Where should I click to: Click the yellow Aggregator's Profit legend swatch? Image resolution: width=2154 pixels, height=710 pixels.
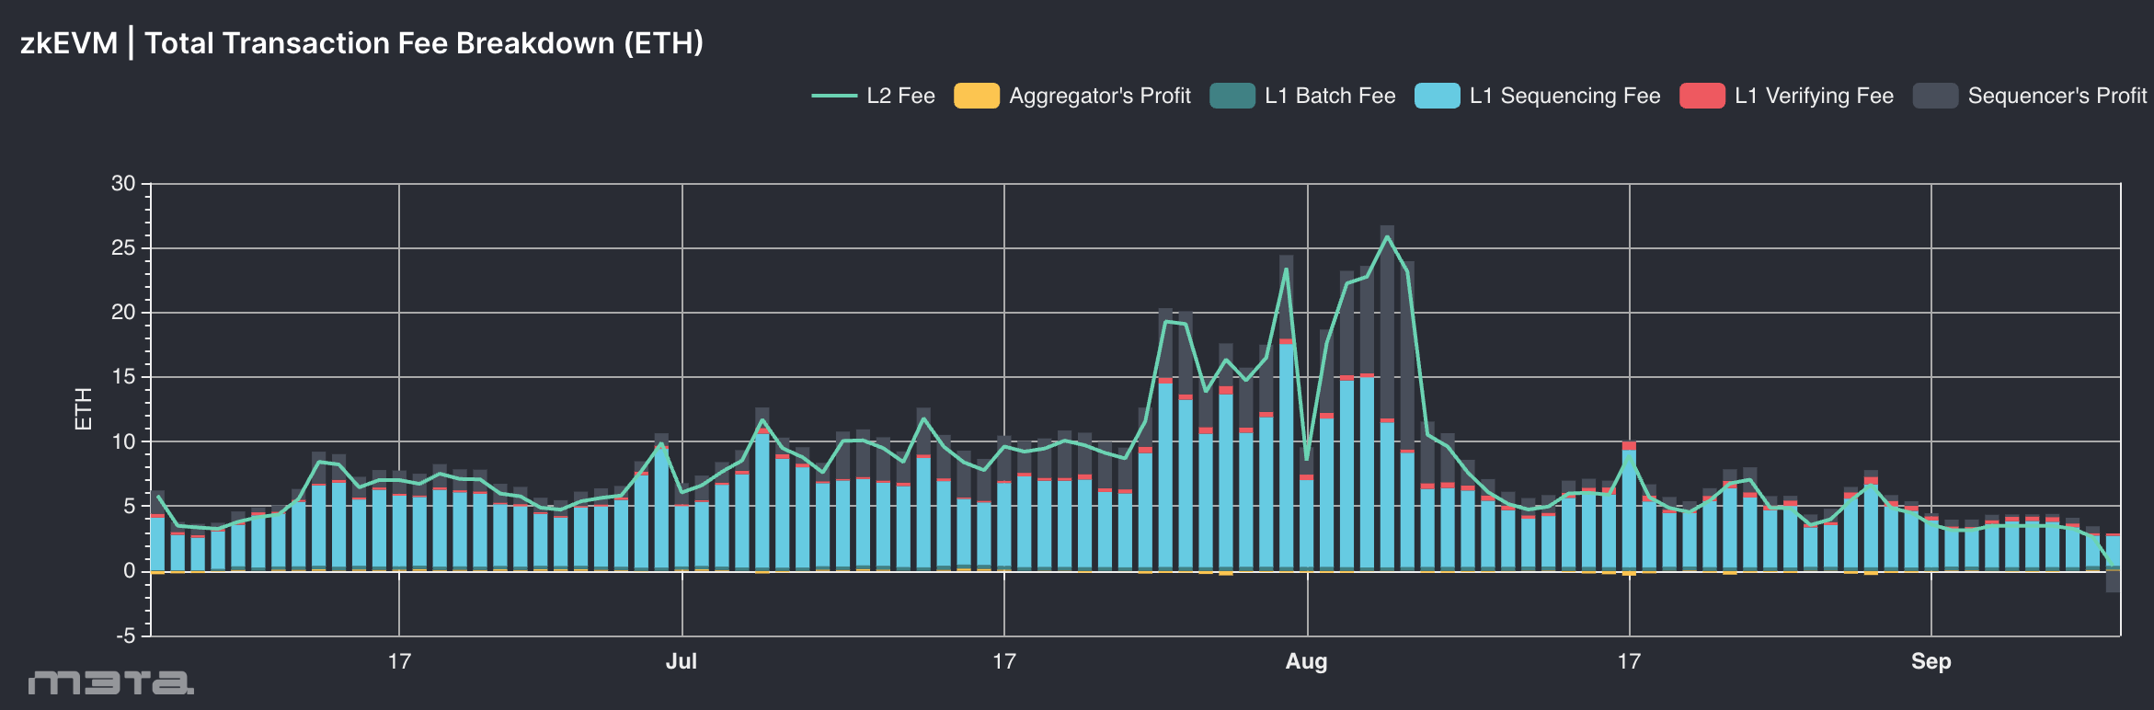coord(977,96)
